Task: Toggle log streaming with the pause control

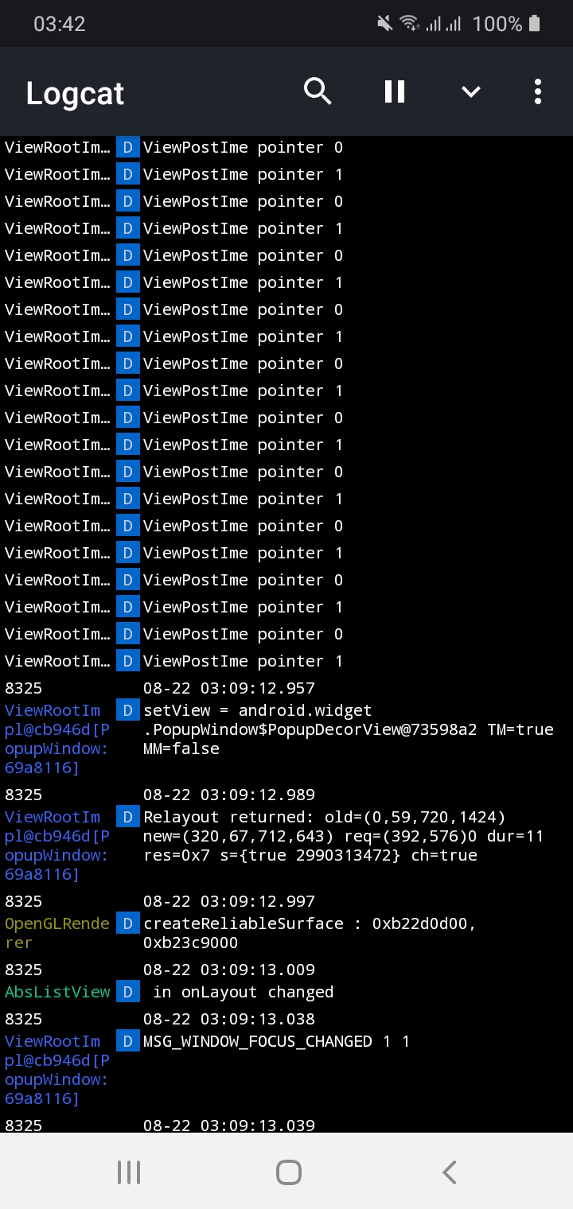Action: (394, 91)
